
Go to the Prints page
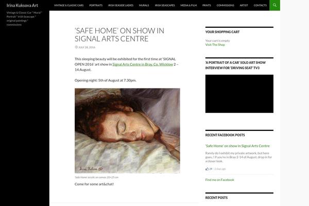207,5
